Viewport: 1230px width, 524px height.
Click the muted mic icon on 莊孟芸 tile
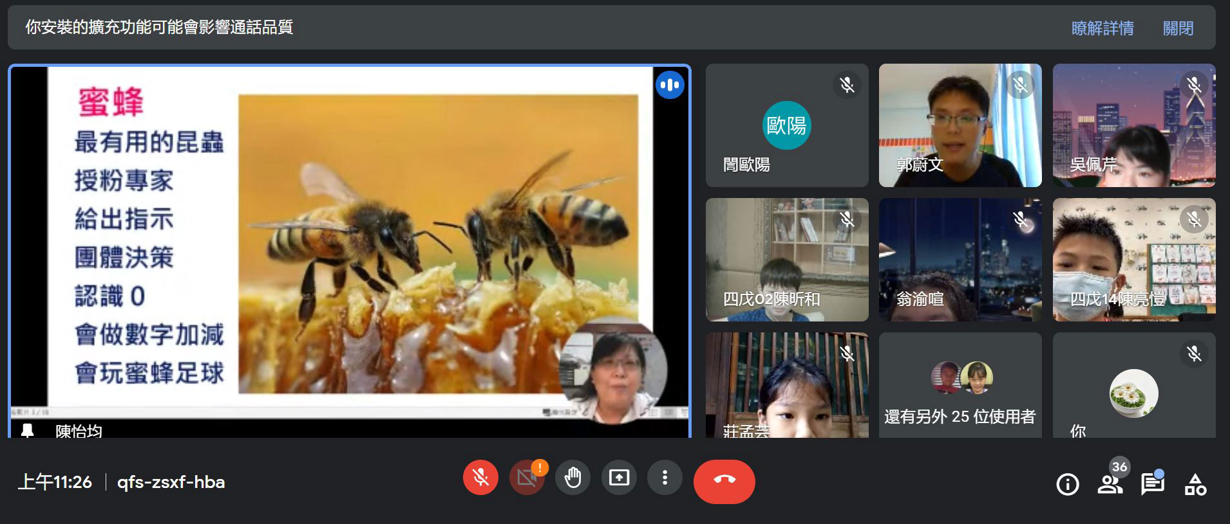tap(847, 354)
